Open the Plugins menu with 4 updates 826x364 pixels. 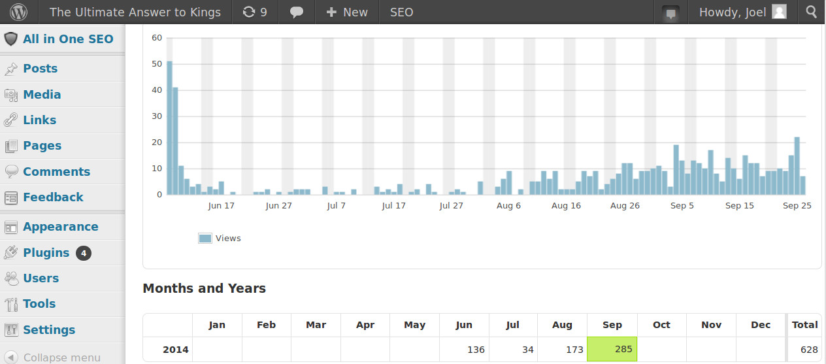pos(46,253)
